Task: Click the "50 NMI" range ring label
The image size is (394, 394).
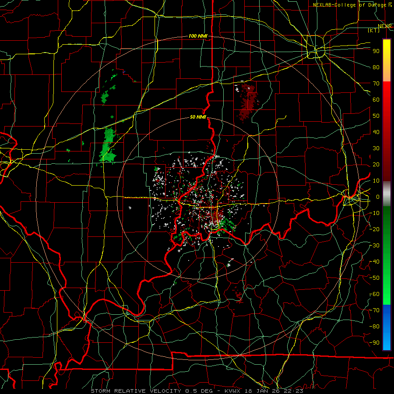Action: (x=198, y=117)
